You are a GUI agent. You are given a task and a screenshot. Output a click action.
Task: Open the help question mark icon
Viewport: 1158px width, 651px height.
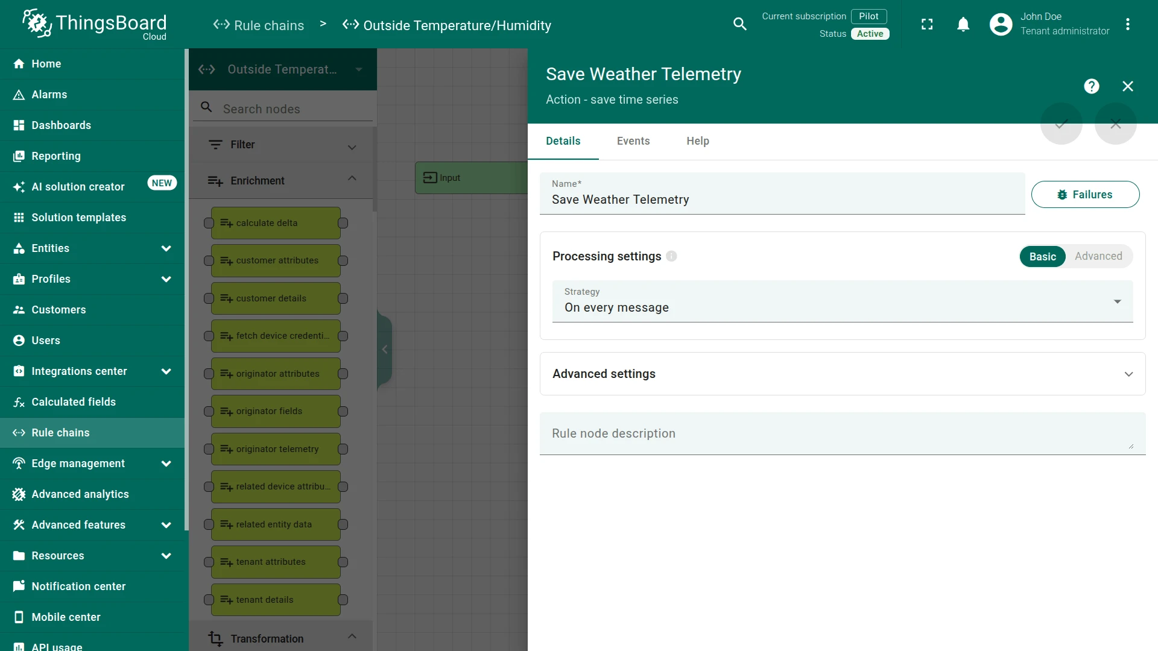click(1091, 86)
